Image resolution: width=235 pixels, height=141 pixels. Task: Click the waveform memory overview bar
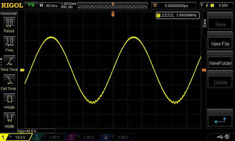coord(113,6)
